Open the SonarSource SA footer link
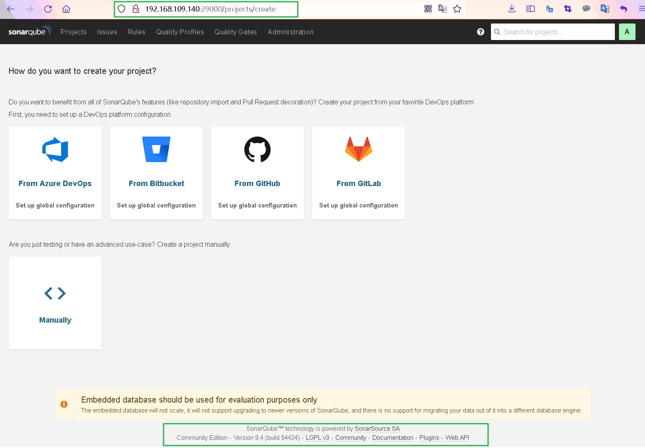 pos(377,429)
